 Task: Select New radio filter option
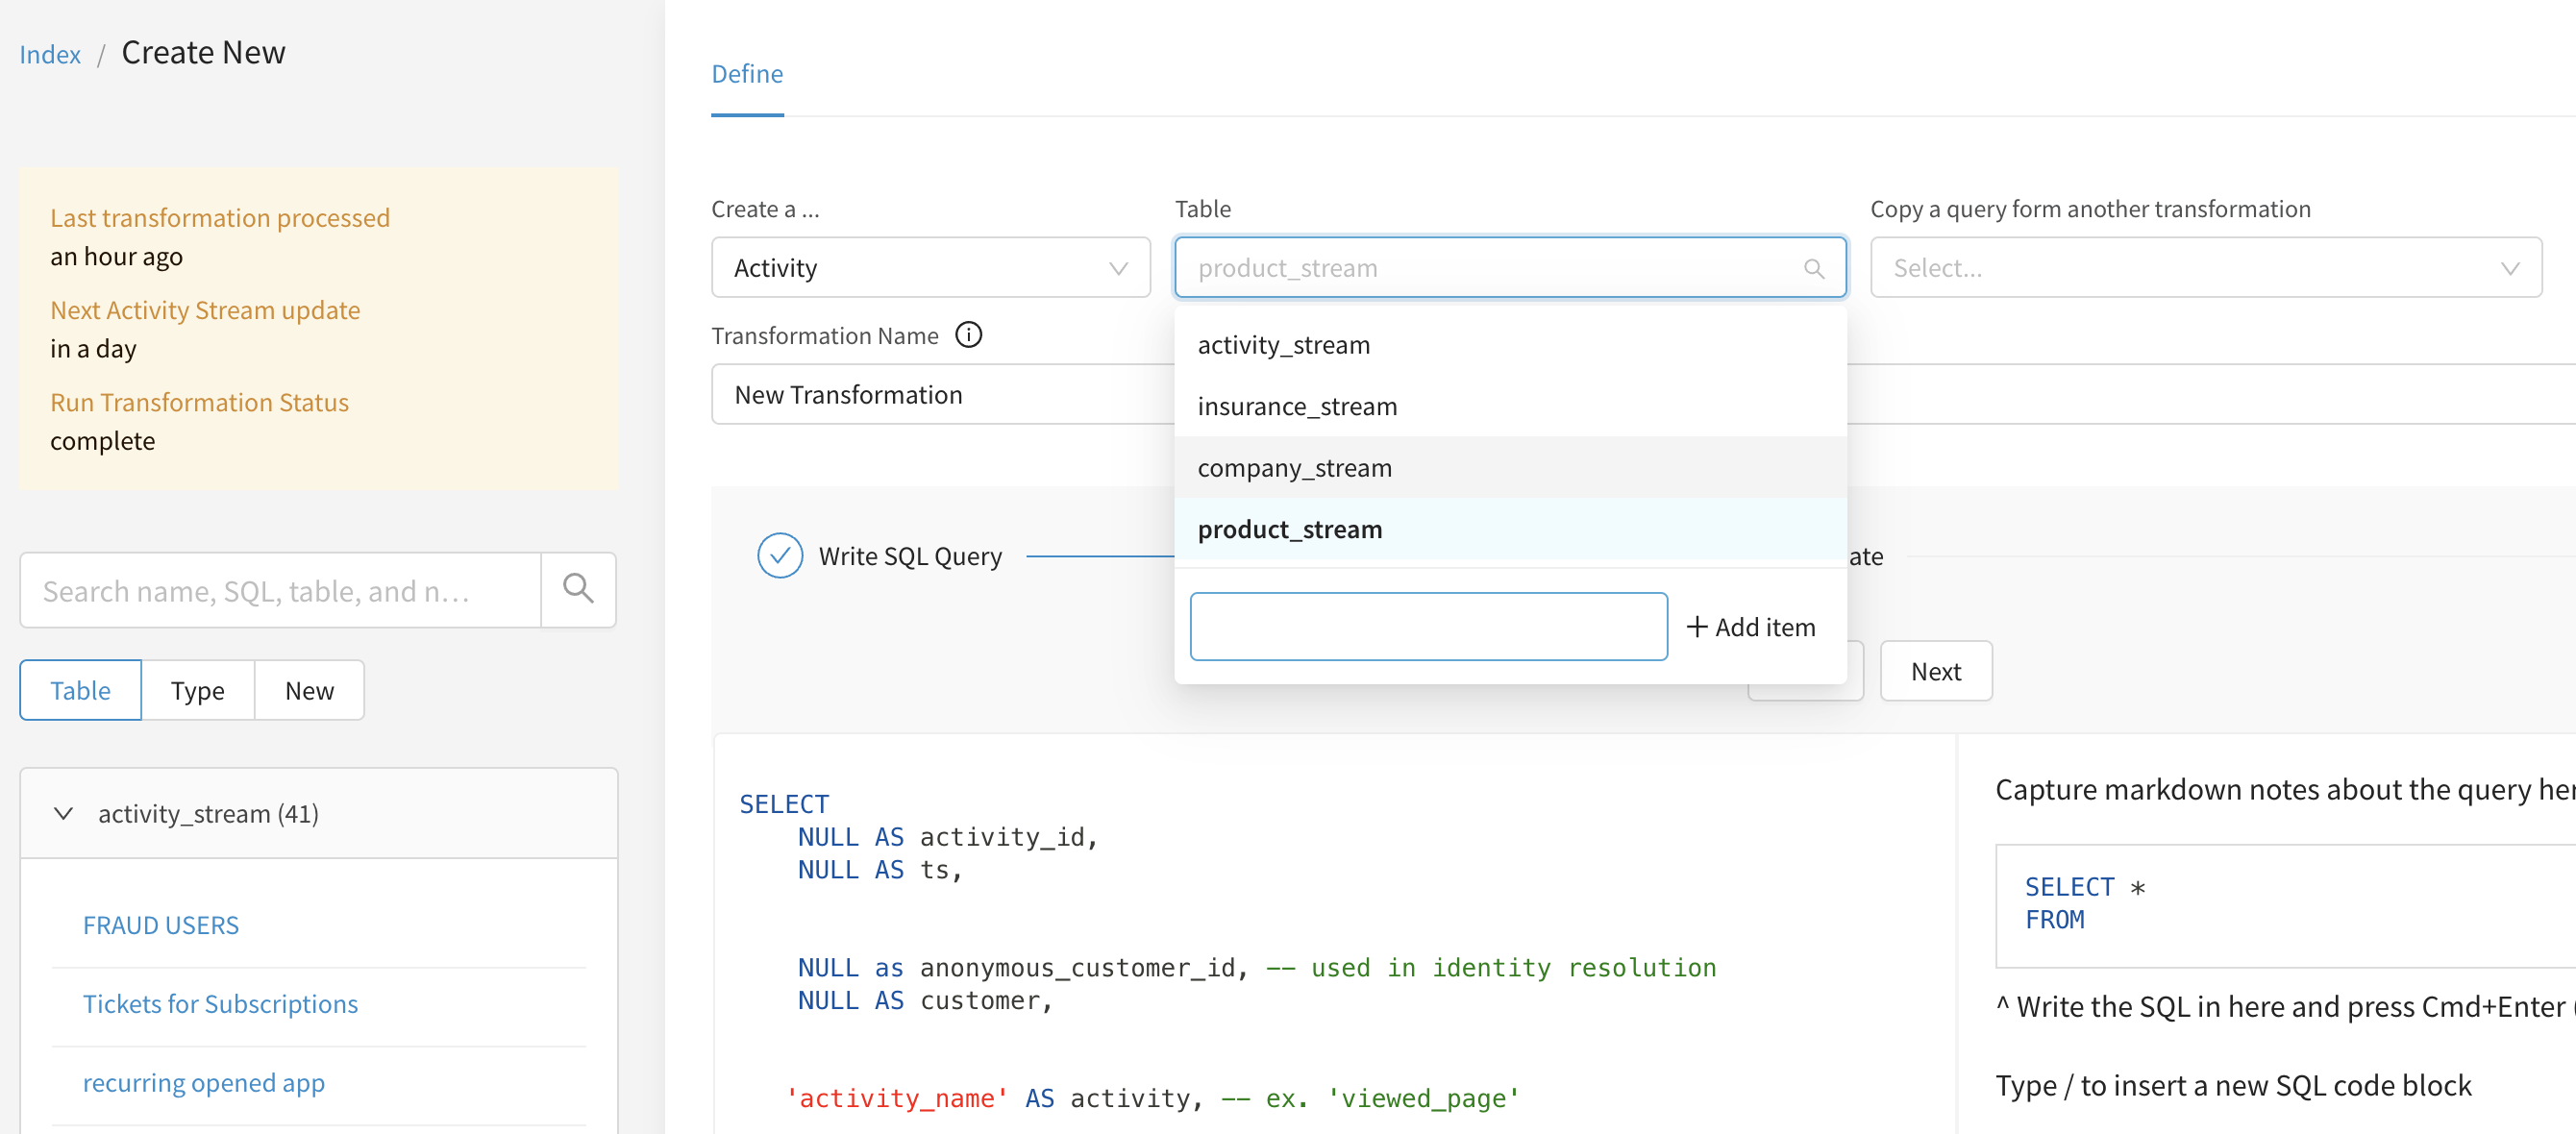coord(309,690)
